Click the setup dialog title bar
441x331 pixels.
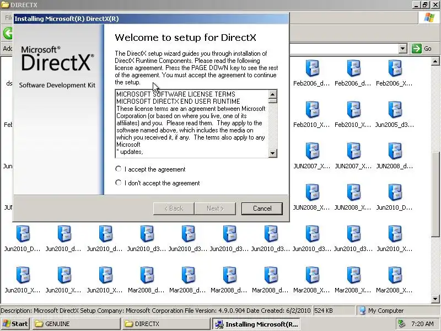[151, 19]
